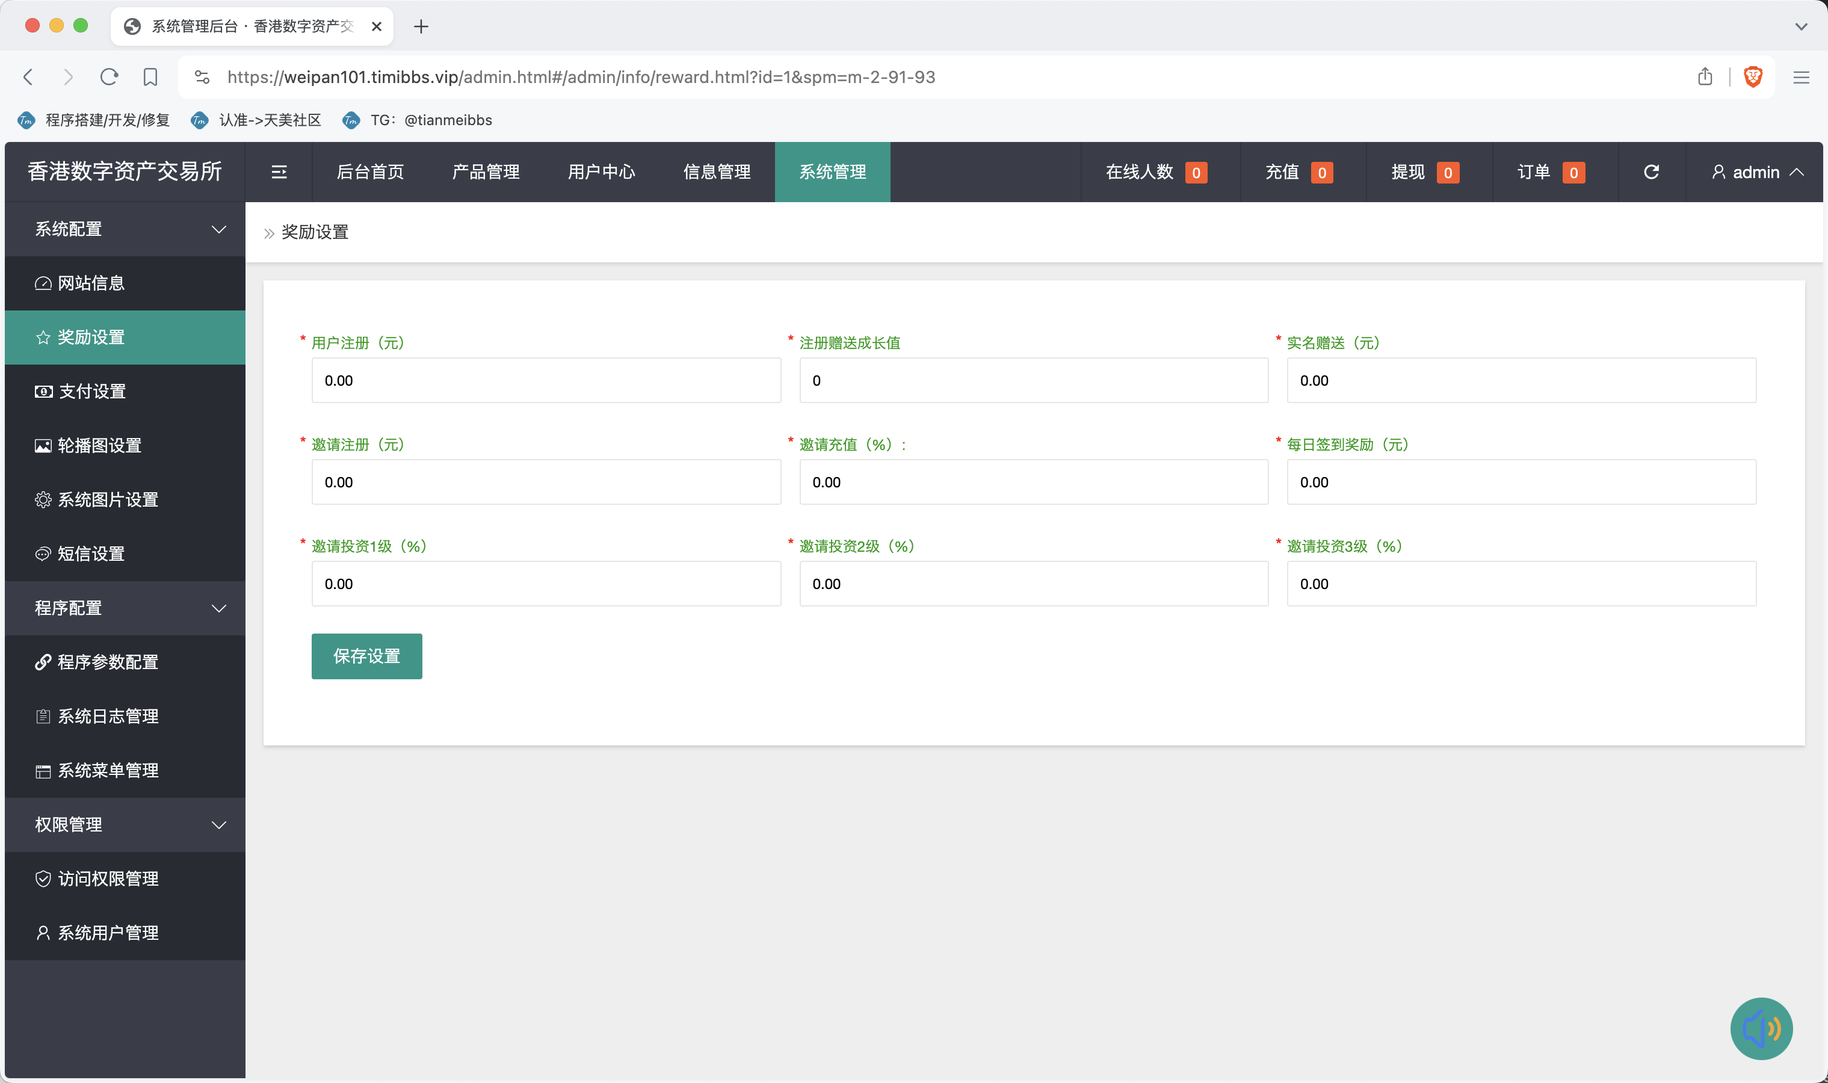Open 系统用户管理 in the sidebar

click(x=125, y=933)
